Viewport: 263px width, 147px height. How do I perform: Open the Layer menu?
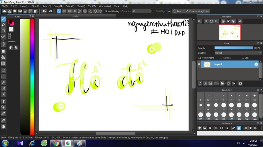tap(24, 6)
